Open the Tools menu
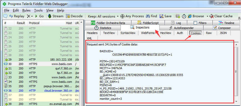Viewport: 241px width, 106px height. 38,10
